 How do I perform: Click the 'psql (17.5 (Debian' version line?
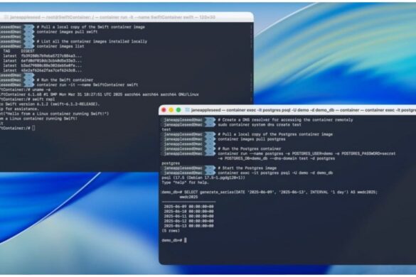[203, 178]
